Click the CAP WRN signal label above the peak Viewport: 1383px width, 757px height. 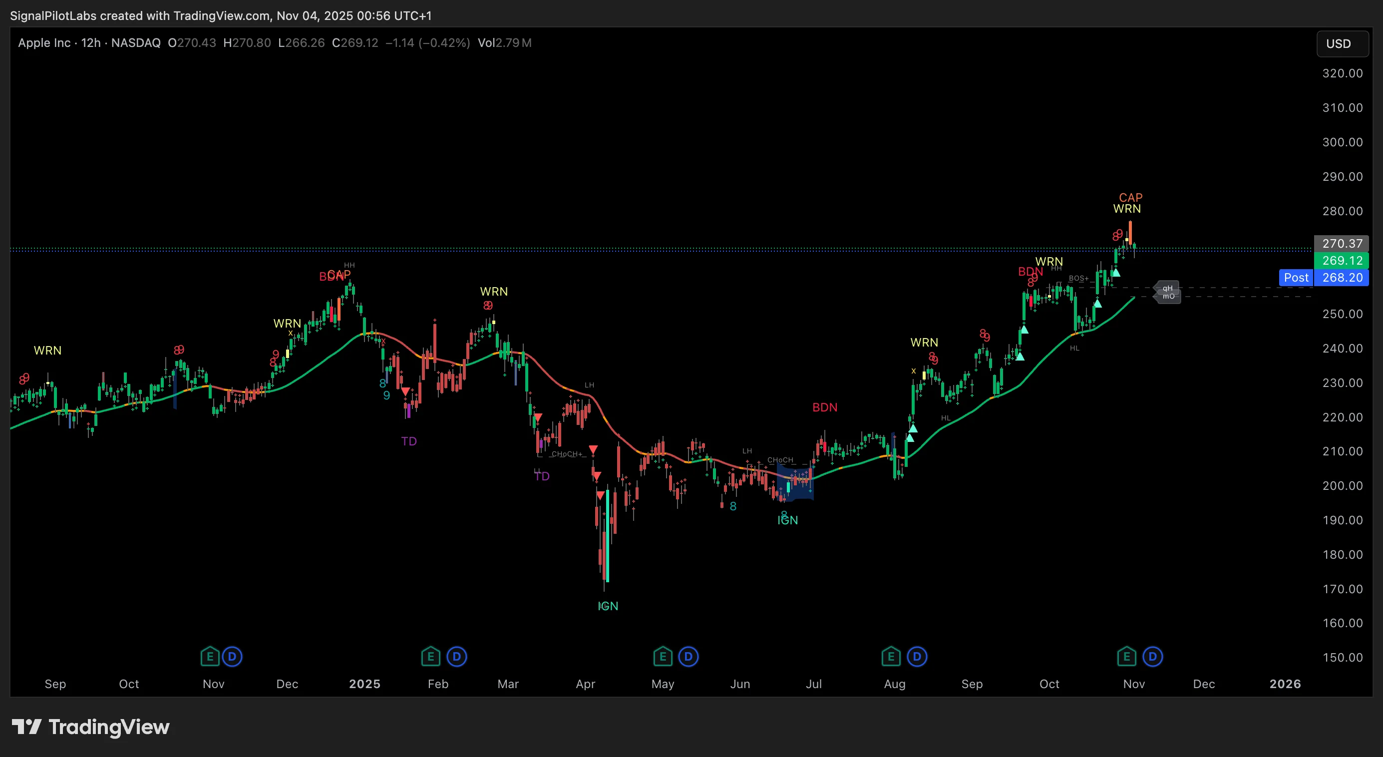click(1128, 203)
